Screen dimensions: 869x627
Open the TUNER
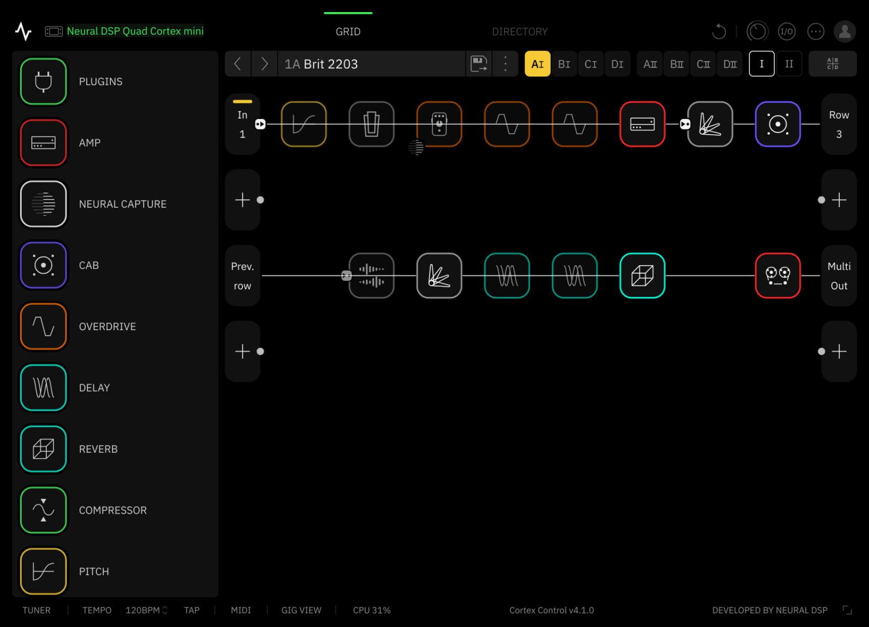(36, 610)
